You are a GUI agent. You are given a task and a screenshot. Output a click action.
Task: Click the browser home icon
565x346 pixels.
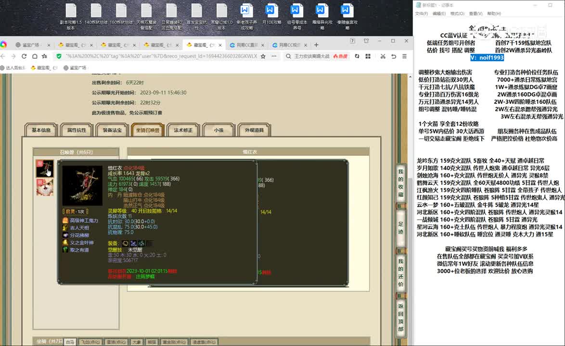(35, 57)
